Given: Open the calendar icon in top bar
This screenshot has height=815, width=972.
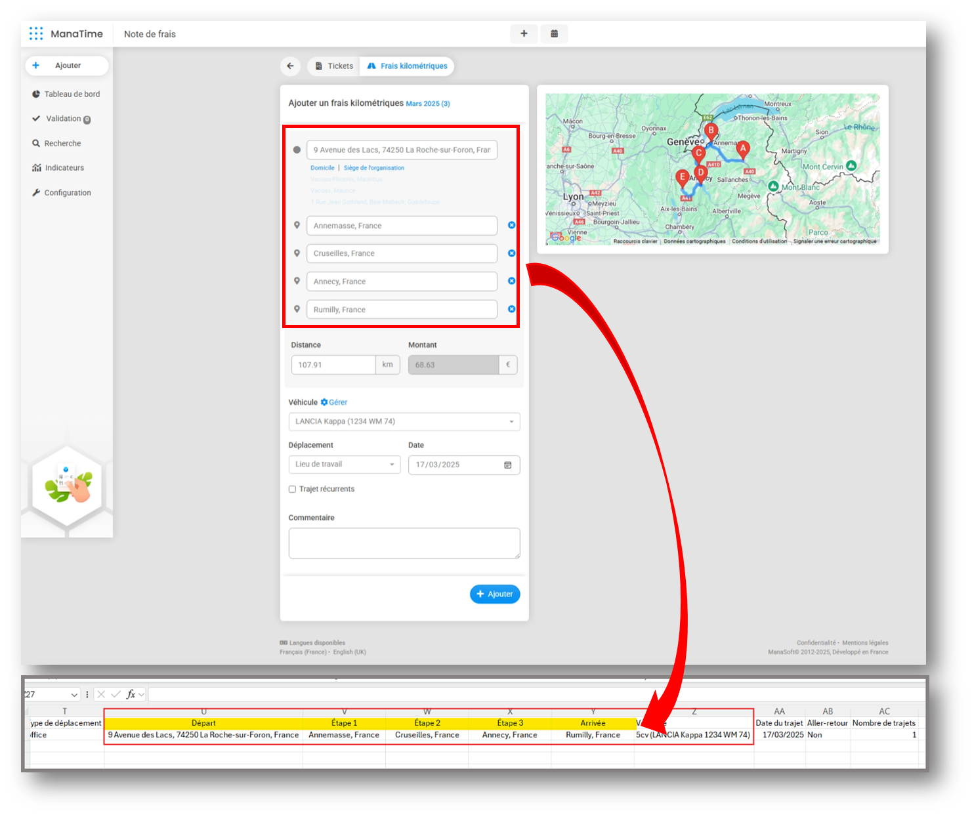Looking at the screenshot, I should (x=554, y=33).
